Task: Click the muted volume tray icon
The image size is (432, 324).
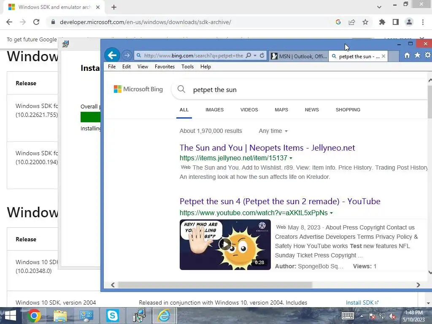Action: 392,316
